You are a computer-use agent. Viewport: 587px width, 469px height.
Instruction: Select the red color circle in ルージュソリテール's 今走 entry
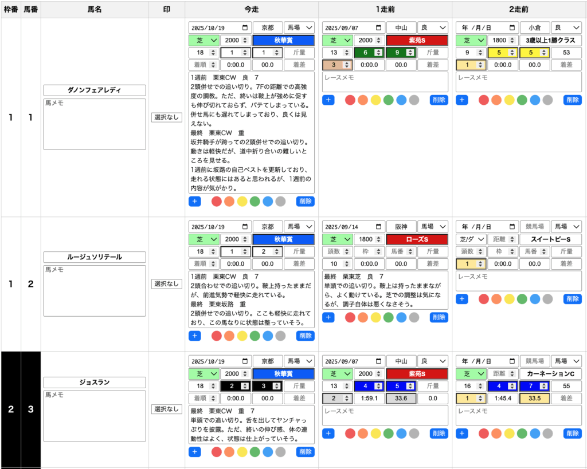216,336
